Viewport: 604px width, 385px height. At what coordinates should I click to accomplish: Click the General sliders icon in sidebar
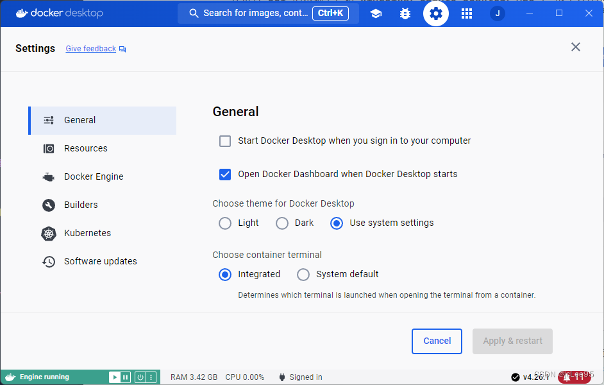pos(49,120)
